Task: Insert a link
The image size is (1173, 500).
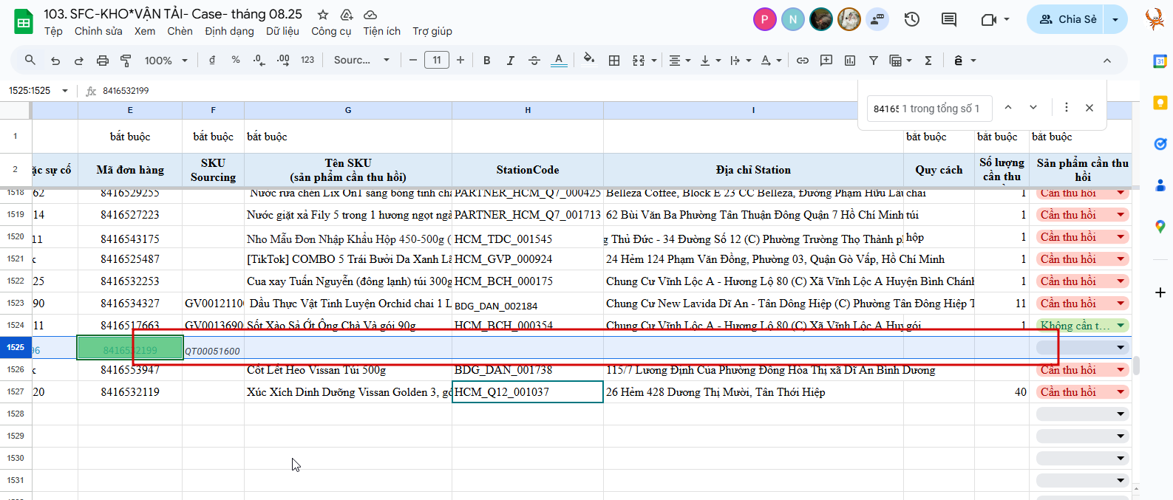Action: point(803,61)
